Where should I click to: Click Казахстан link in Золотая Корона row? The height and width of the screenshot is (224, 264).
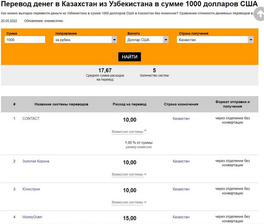pos(181,161)
